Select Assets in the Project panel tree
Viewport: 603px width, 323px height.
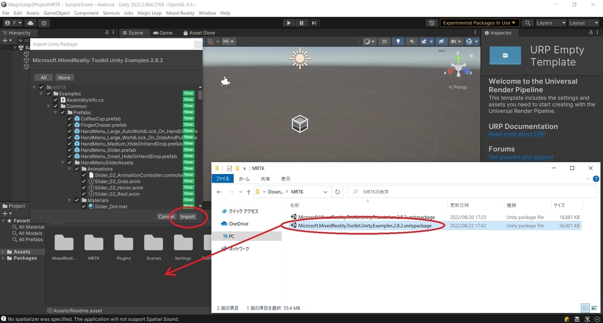22,252
